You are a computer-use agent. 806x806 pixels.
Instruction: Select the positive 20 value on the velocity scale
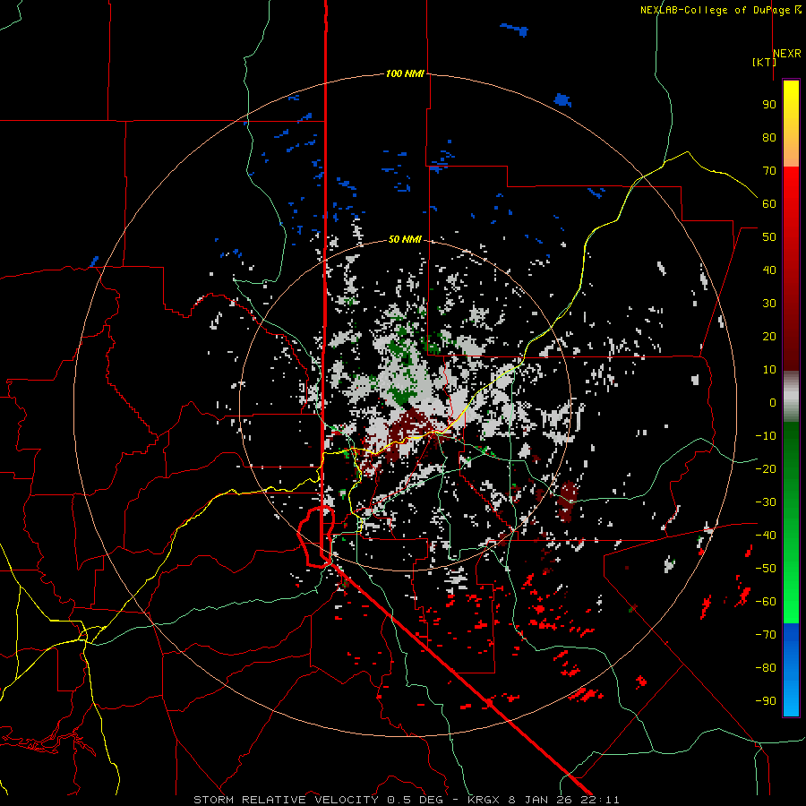coord(769,337)
